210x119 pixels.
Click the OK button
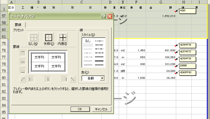tap(80, 109)
